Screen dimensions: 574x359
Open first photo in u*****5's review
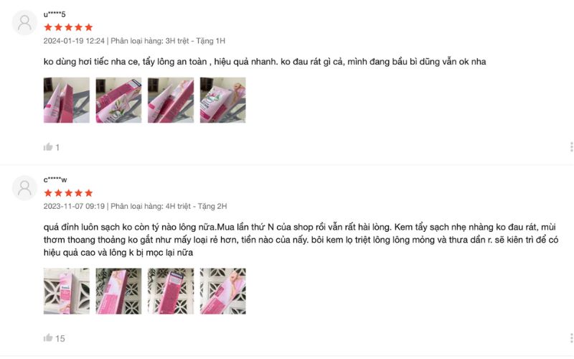[67, 100]
